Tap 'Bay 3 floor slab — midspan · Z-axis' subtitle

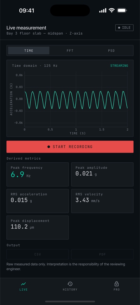pos(45,33)
